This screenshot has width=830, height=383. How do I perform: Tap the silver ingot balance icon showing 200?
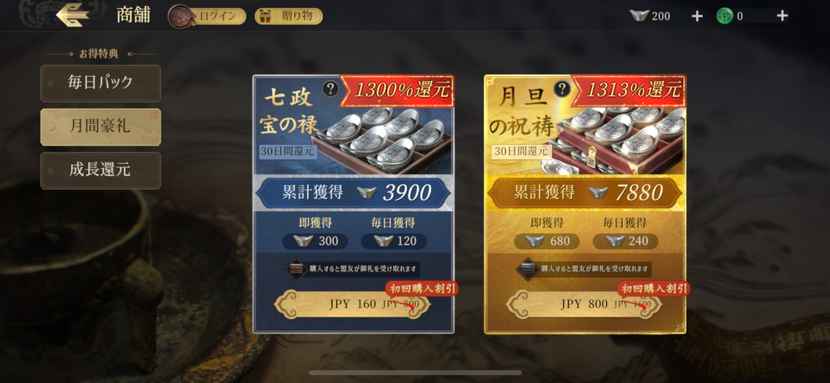(x=640, y=16)
